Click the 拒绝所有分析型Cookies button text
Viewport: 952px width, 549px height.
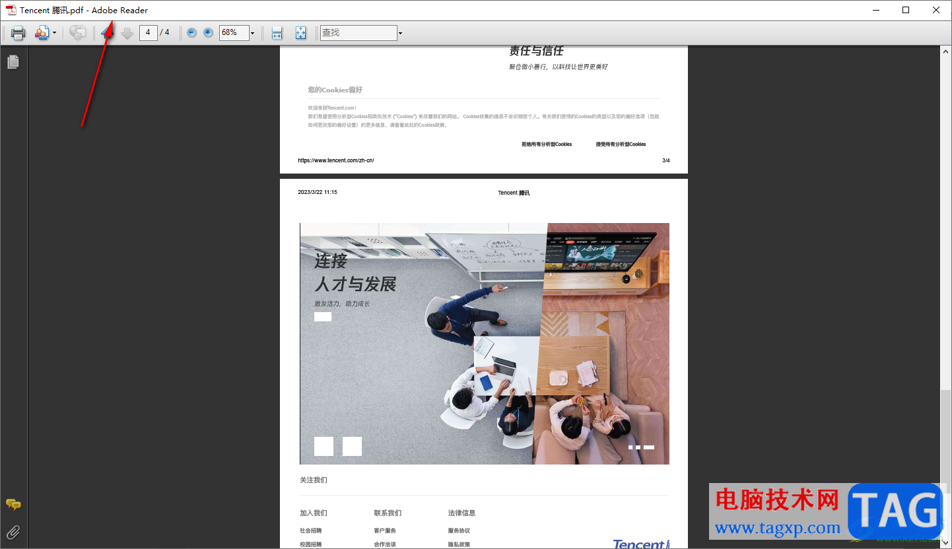(547, 144)
